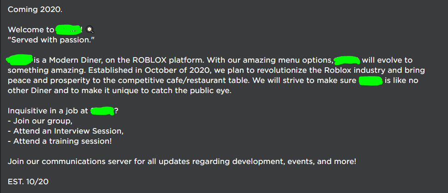This screenshot has width=448, height=193.
Task: Click the "EST. 10/20" text
Action: [28, 182]
